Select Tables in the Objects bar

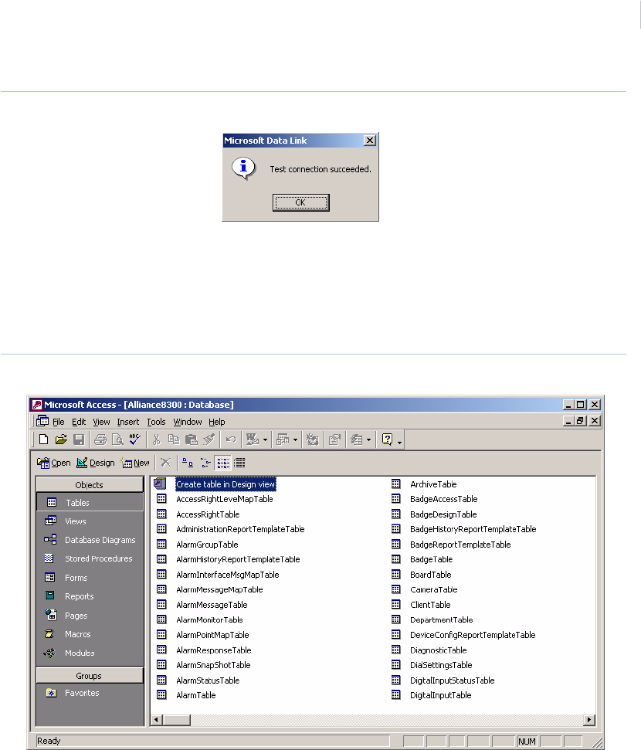90,502
